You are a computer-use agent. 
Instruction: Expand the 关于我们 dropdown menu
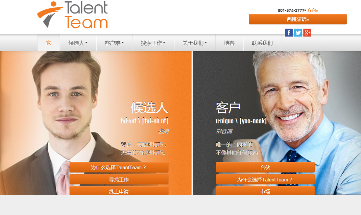195,43
